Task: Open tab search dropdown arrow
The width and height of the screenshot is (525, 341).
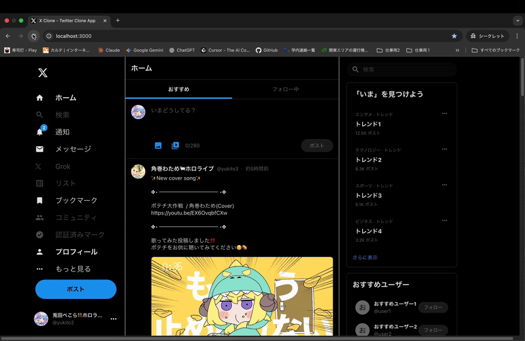Action: [x=518, y=20]
